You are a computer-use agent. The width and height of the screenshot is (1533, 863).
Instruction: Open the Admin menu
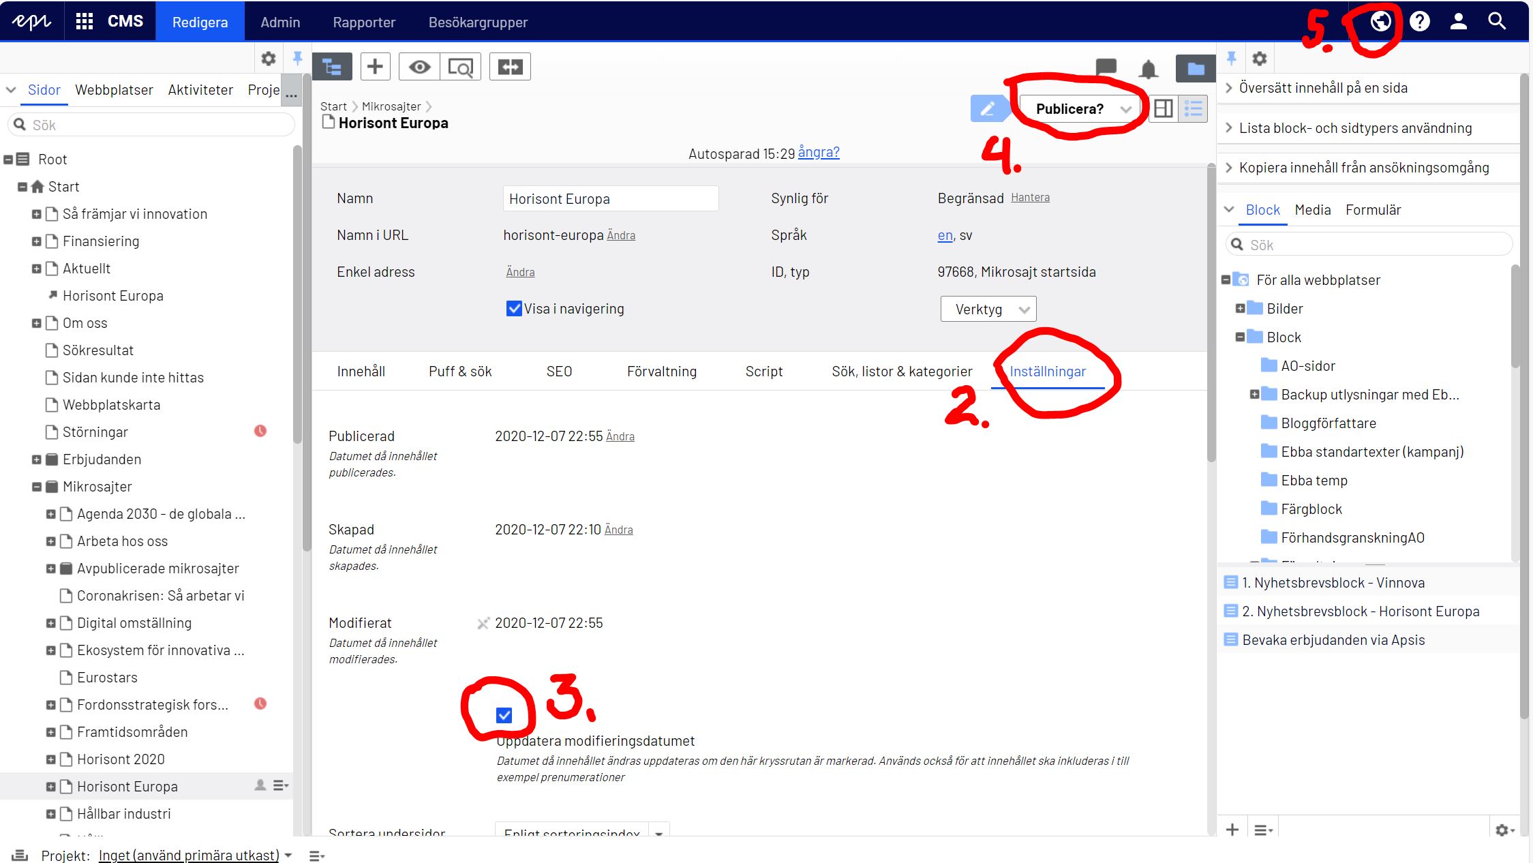click(x=280, y=22)
